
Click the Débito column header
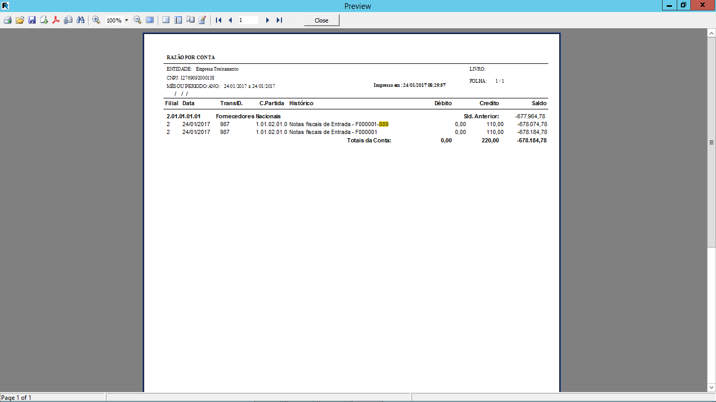coord(443,103)
